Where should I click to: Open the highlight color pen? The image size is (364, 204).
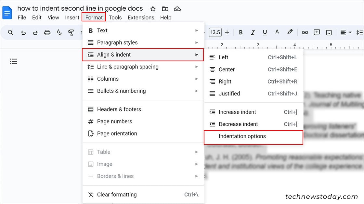pos(290,32)
